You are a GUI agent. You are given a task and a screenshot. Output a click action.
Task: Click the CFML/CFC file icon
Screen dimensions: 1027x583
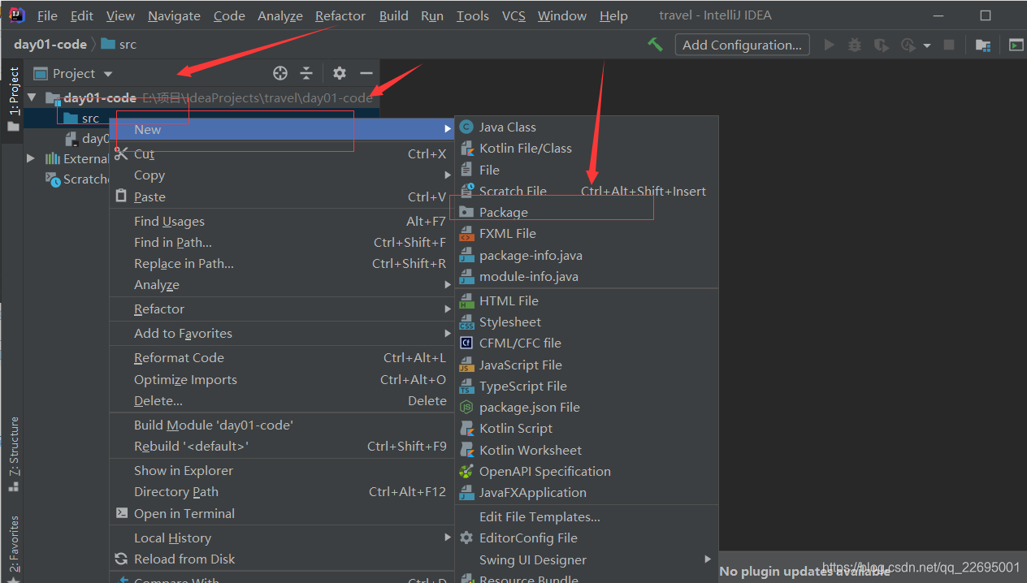click(466, 343)
